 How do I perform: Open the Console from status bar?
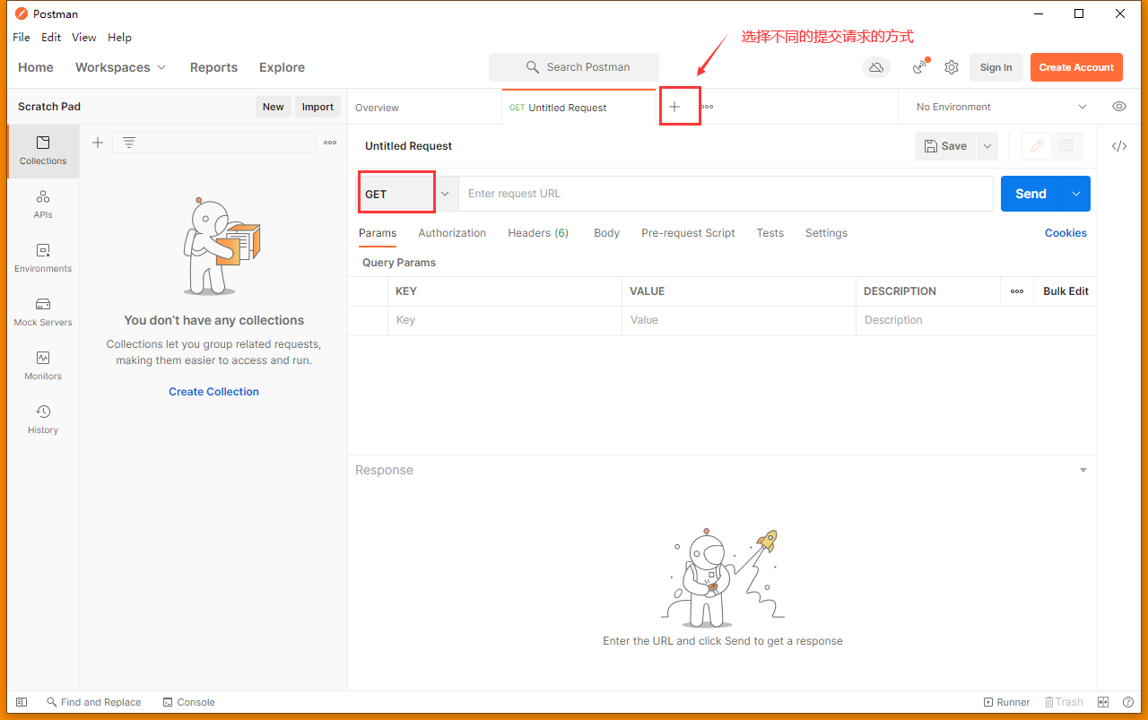tap(189, 702)
